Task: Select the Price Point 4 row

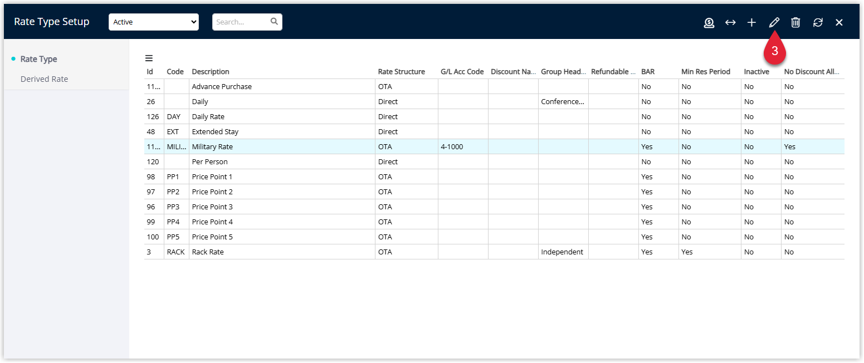Action: coord(494,222)
